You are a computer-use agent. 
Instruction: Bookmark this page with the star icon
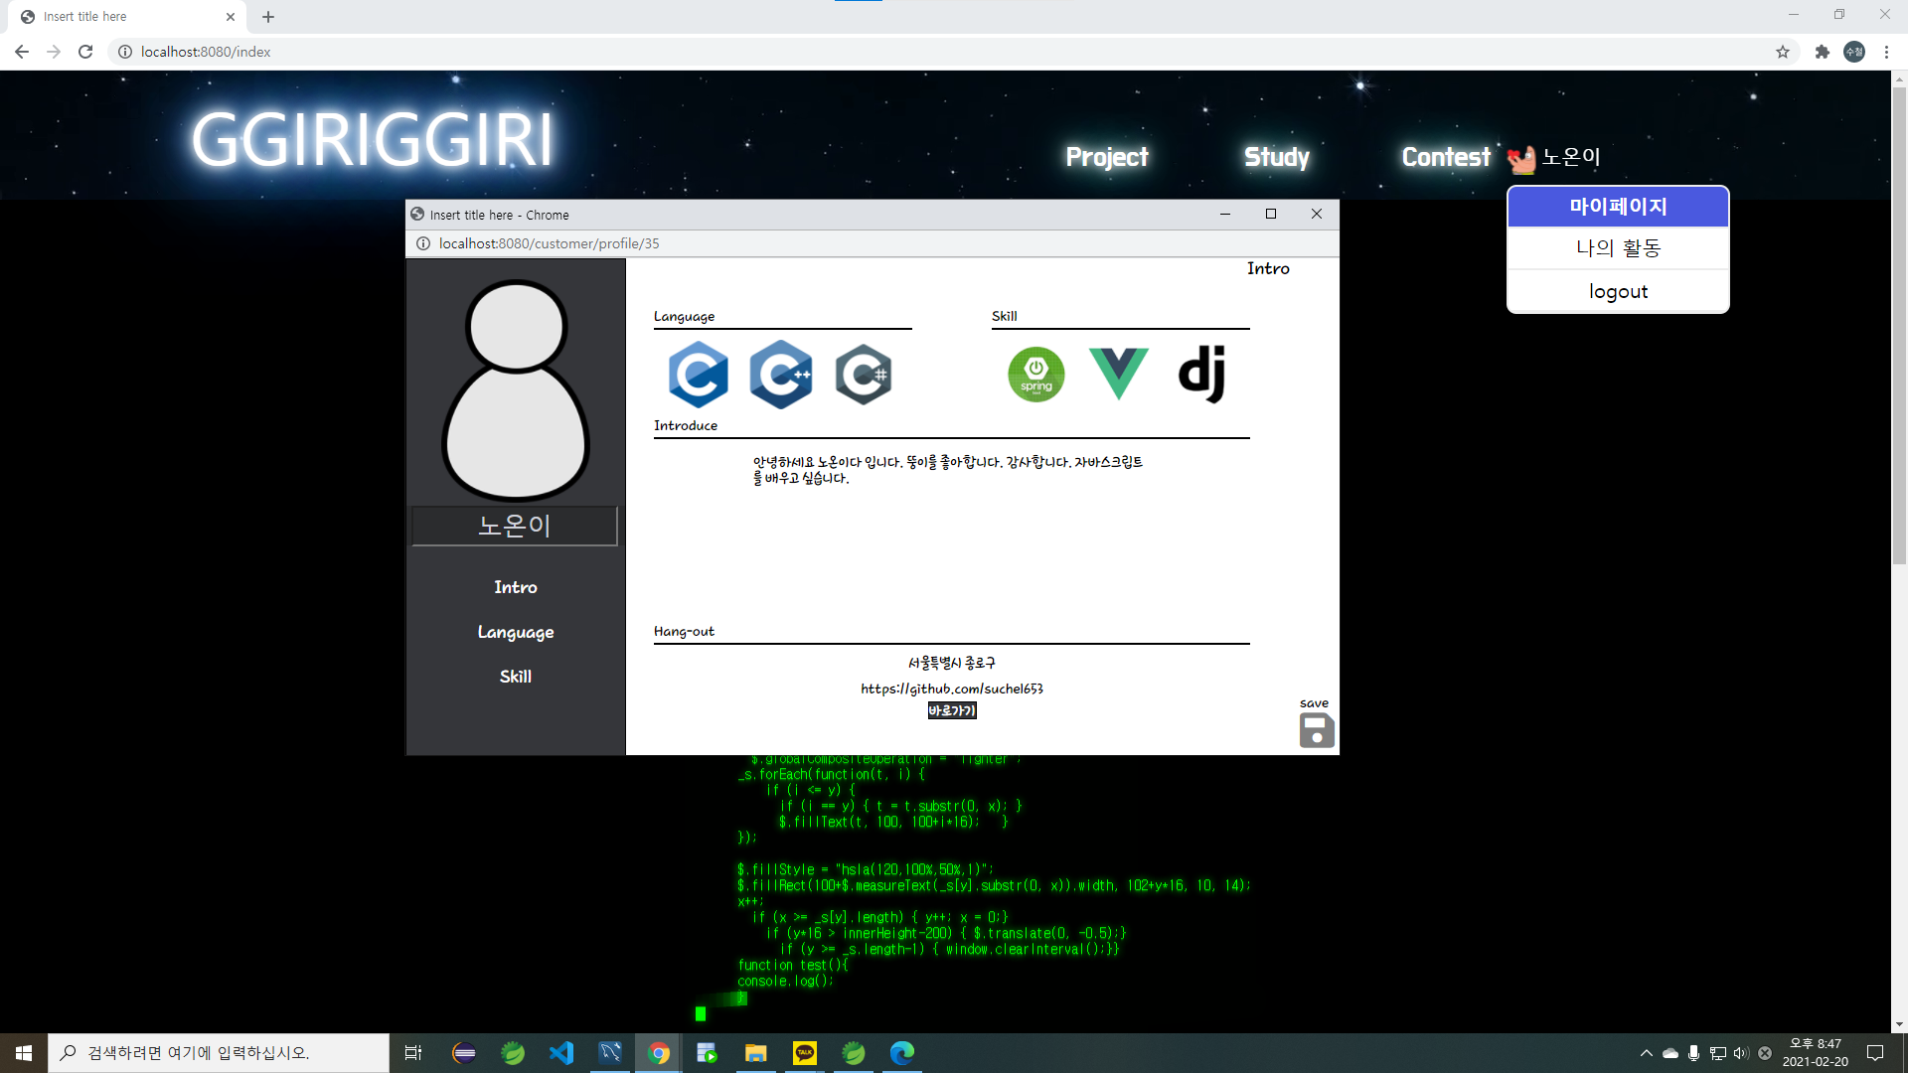pos(1783,52)
